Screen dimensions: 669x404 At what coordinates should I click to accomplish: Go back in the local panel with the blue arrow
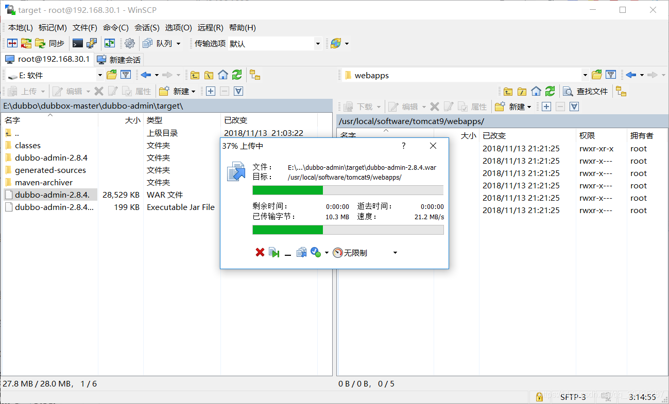coord(146,75)
